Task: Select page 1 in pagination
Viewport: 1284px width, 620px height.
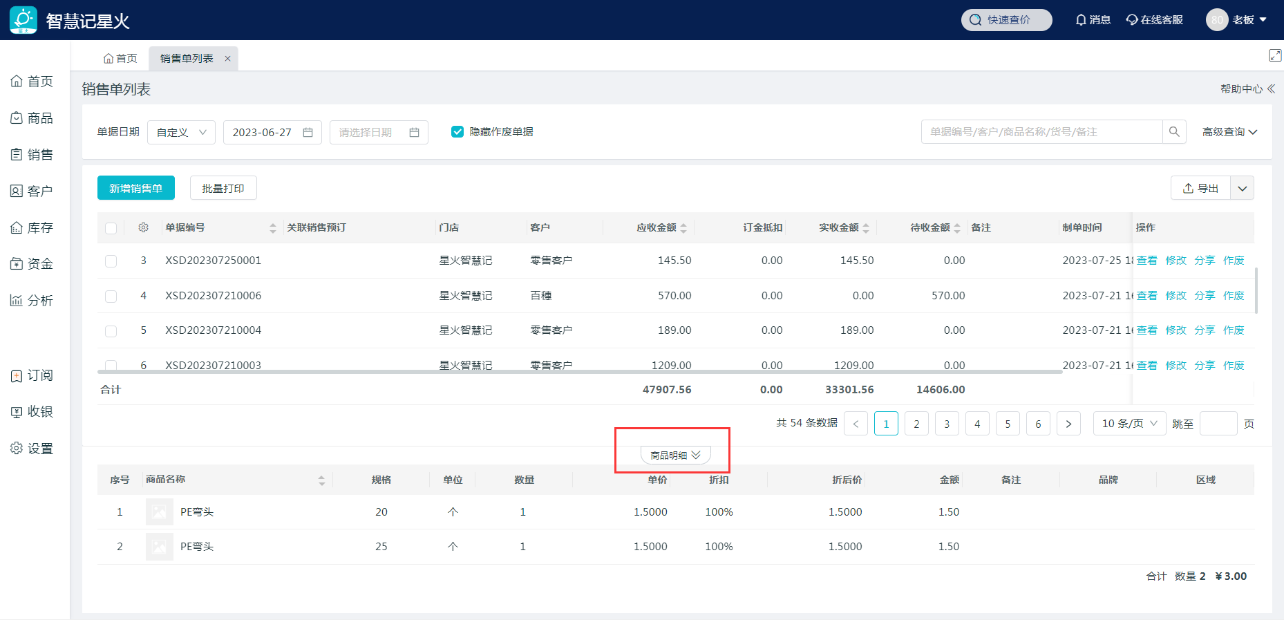Action: click(x=886, y=424)
